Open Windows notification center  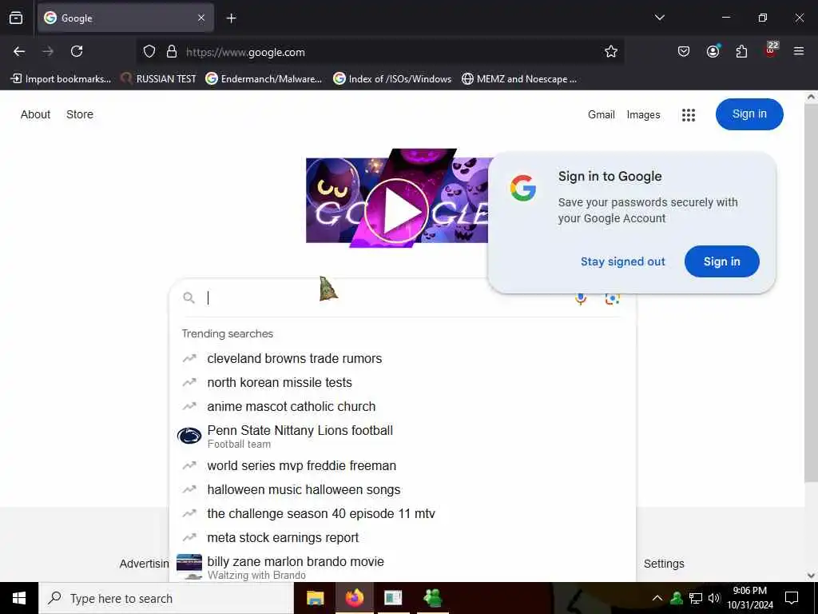[x=792, y=598]
